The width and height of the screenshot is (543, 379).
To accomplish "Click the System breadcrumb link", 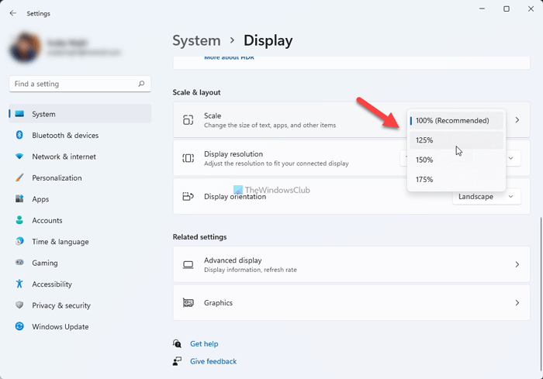I will click(x=196, y=40).
